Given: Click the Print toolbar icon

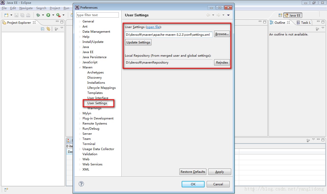Looking at the screenshot, I should (28, 15).
